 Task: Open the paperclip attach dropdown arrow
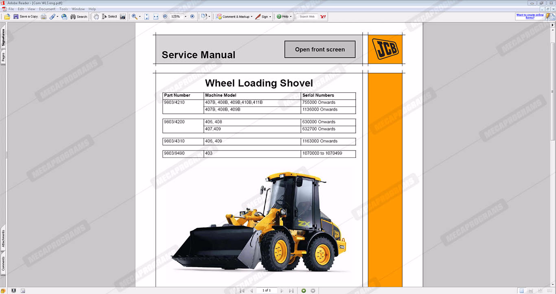[x=57, y=17]
